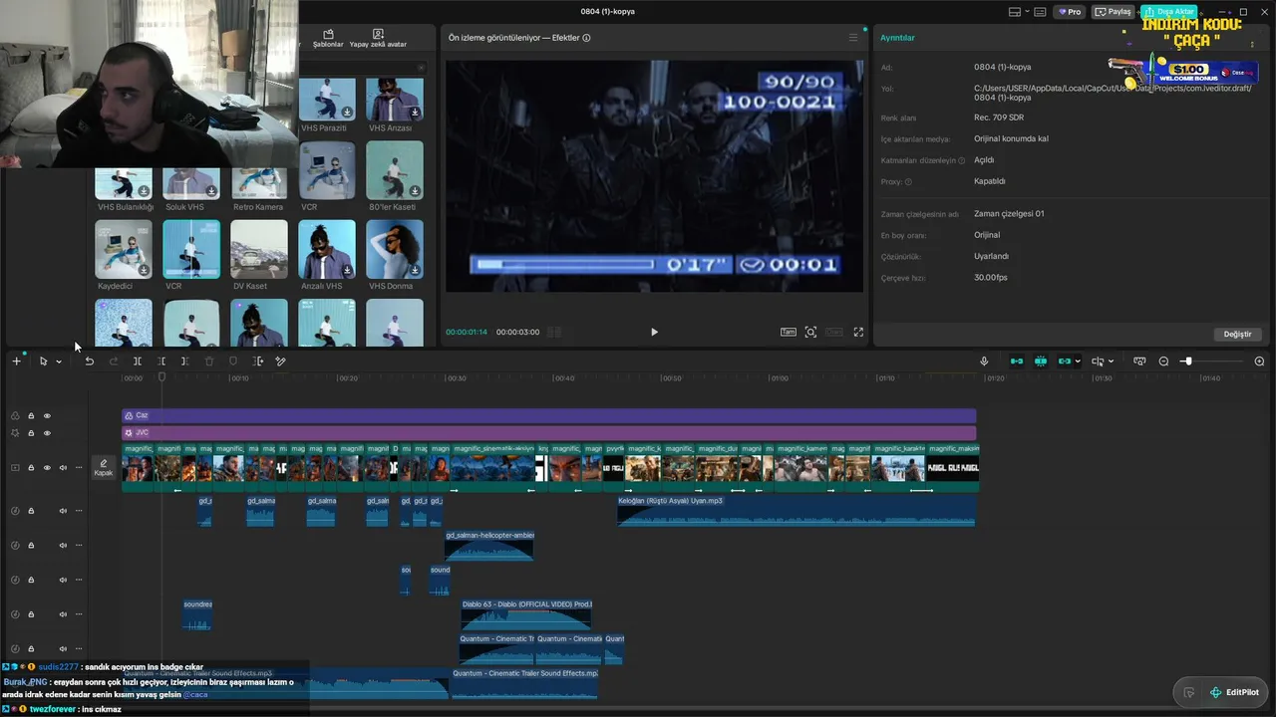Hide the main video track with eye icon
Viewport: 1276px width, 717px height.
47,468
